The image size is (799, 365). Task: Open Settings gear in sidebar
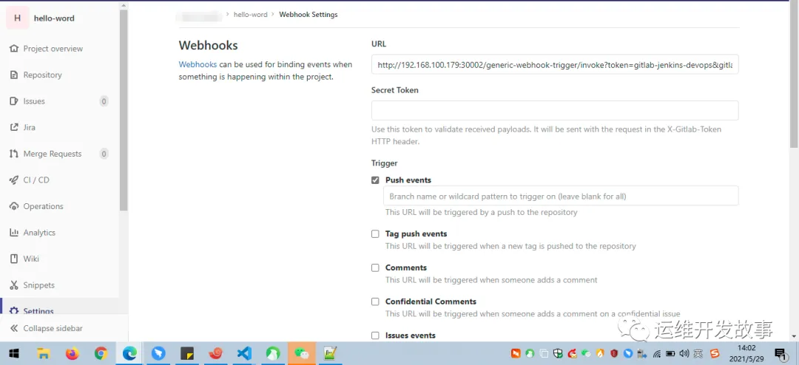coord(14,311)
